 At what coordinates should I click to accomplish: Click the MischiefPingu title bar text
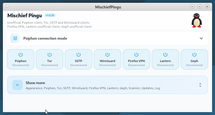point(108,7)
